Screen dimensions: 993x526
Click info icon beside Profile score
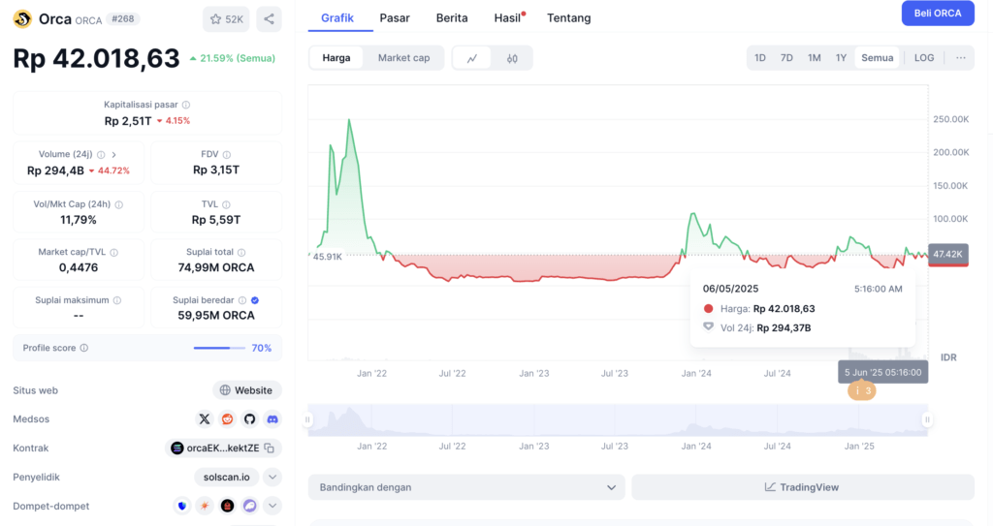tap(84, 348)
